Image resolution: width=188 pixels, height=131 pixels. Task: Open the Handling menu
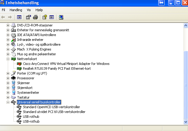16,10
